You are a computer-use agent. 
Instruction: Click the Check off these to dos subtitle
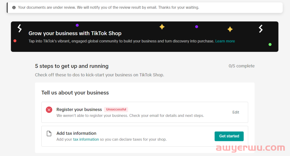(100, 75)
